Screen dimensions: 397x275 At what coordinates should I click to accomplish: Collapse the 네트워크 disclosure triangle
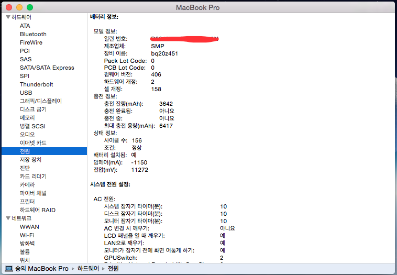point(8,218)
